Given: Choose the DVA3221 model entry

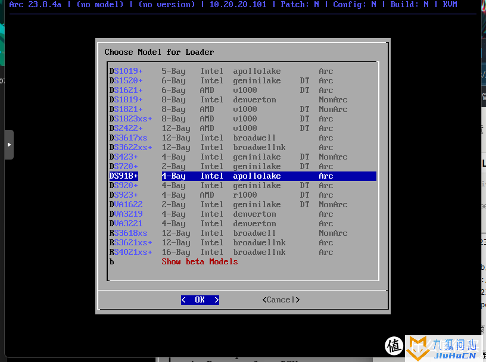Looking at the screenshot, I should point(242,223).
